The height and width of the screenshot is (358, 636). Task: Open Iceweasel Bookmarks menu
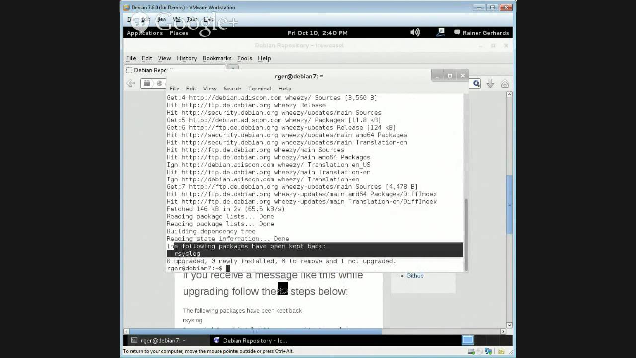tap(217, 58)
